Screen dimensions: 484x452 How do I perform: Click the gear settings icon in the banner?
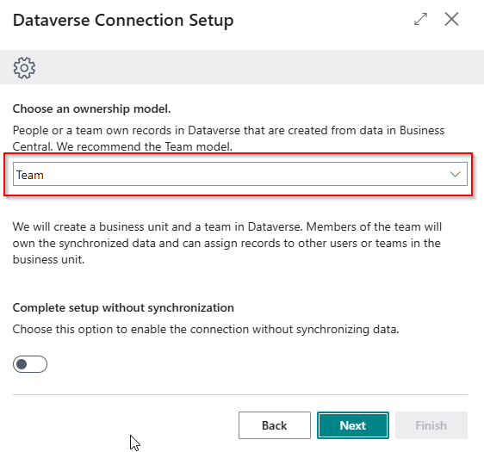pos(24,67)
